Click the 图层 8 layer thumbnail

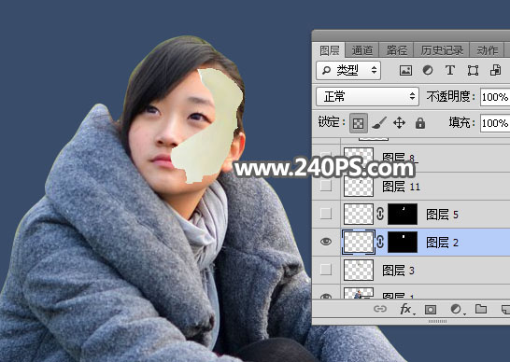[x=359, y=158]
